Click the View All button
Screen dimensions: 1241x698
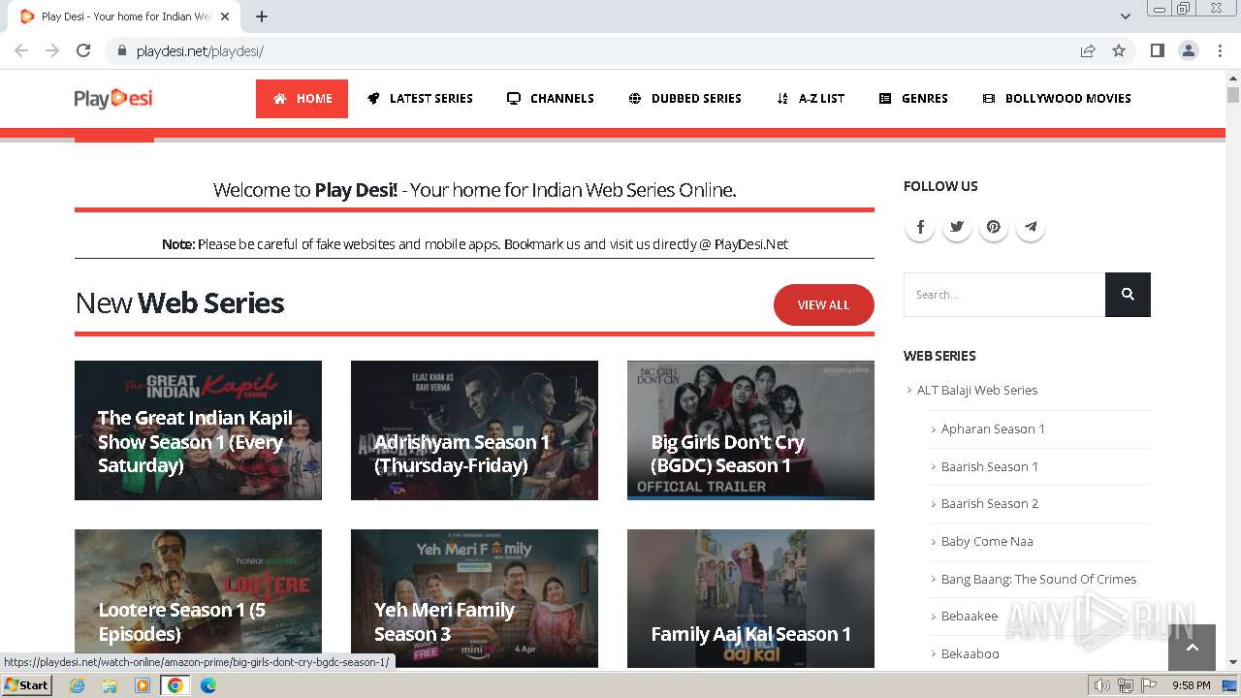coord(823,304)
